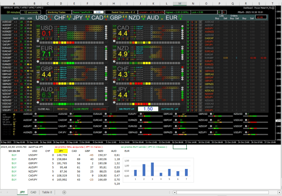This screenshot has height=196, width=282.
Task: Click the CAD panel green B button
Action: point(119,39)
